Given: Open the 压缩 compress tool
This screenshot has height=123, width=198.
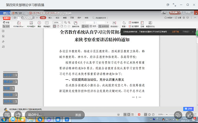Looking at the screenshot, I should tap(142, 24).
